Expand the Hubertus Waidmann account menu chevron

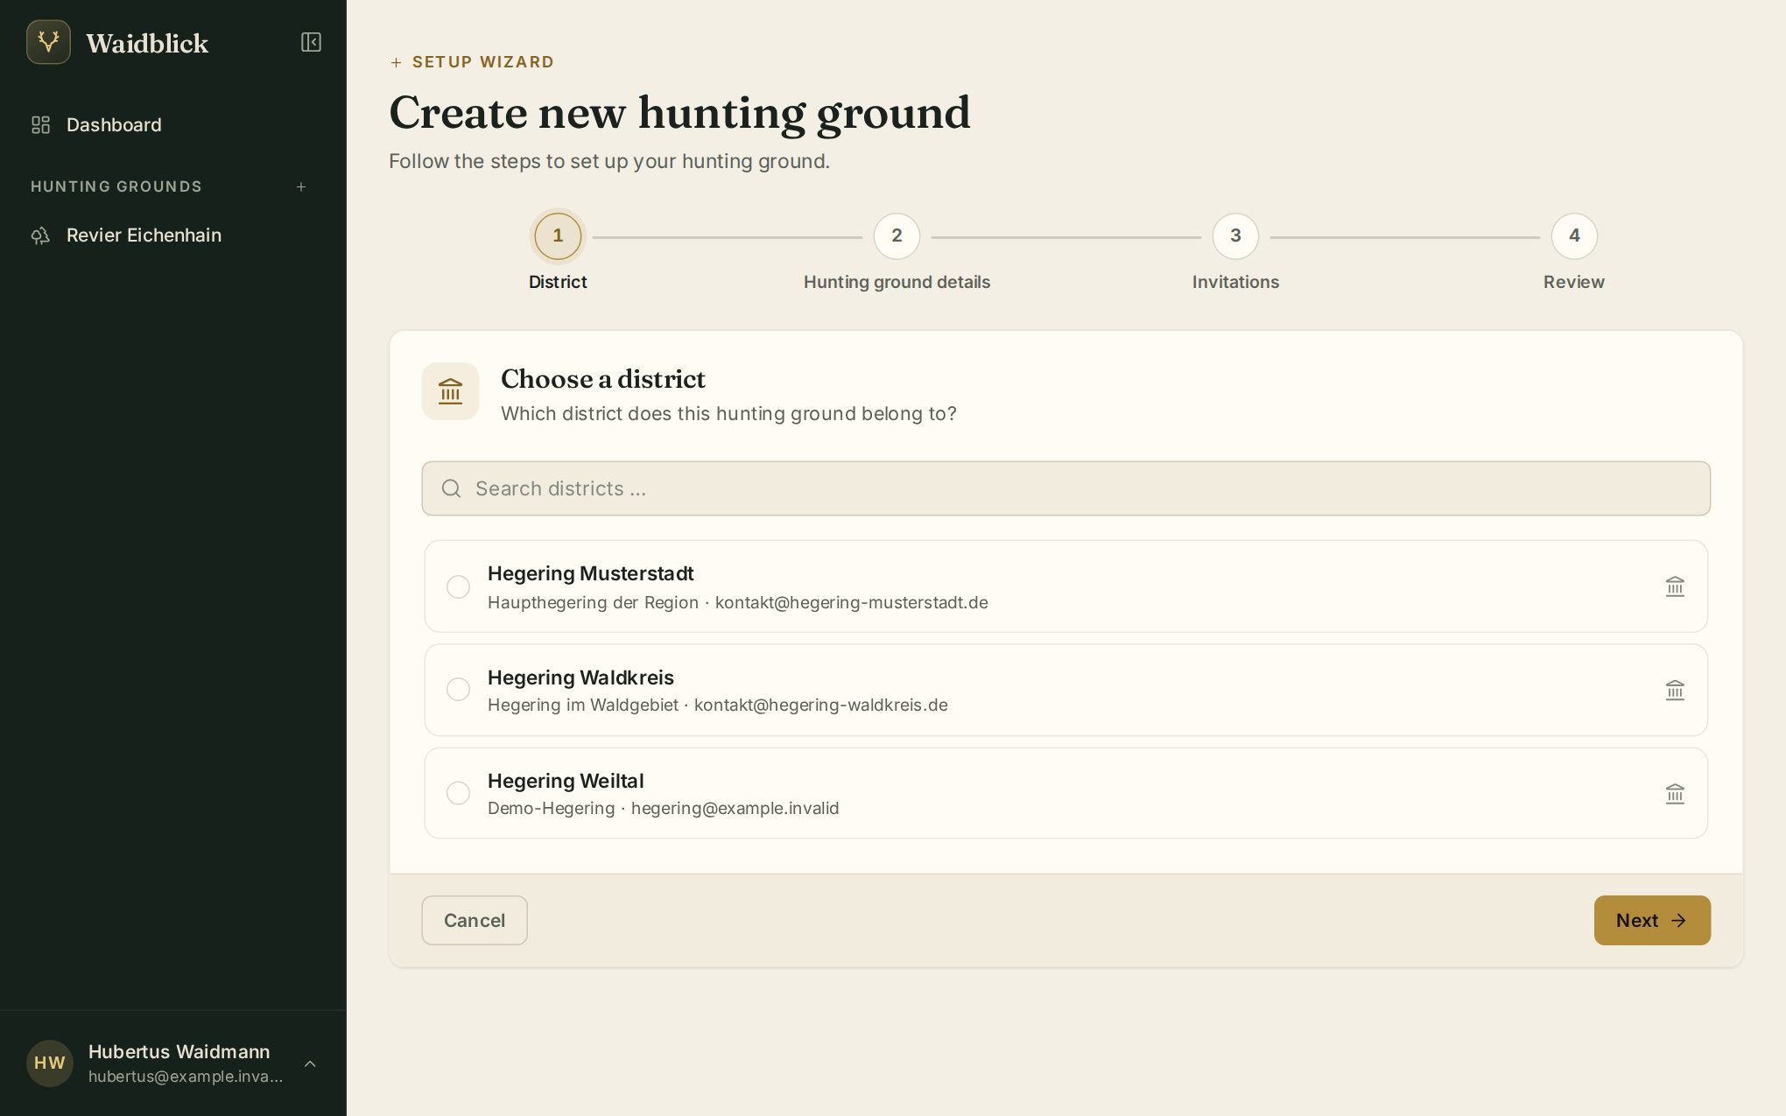[310, 1063]
